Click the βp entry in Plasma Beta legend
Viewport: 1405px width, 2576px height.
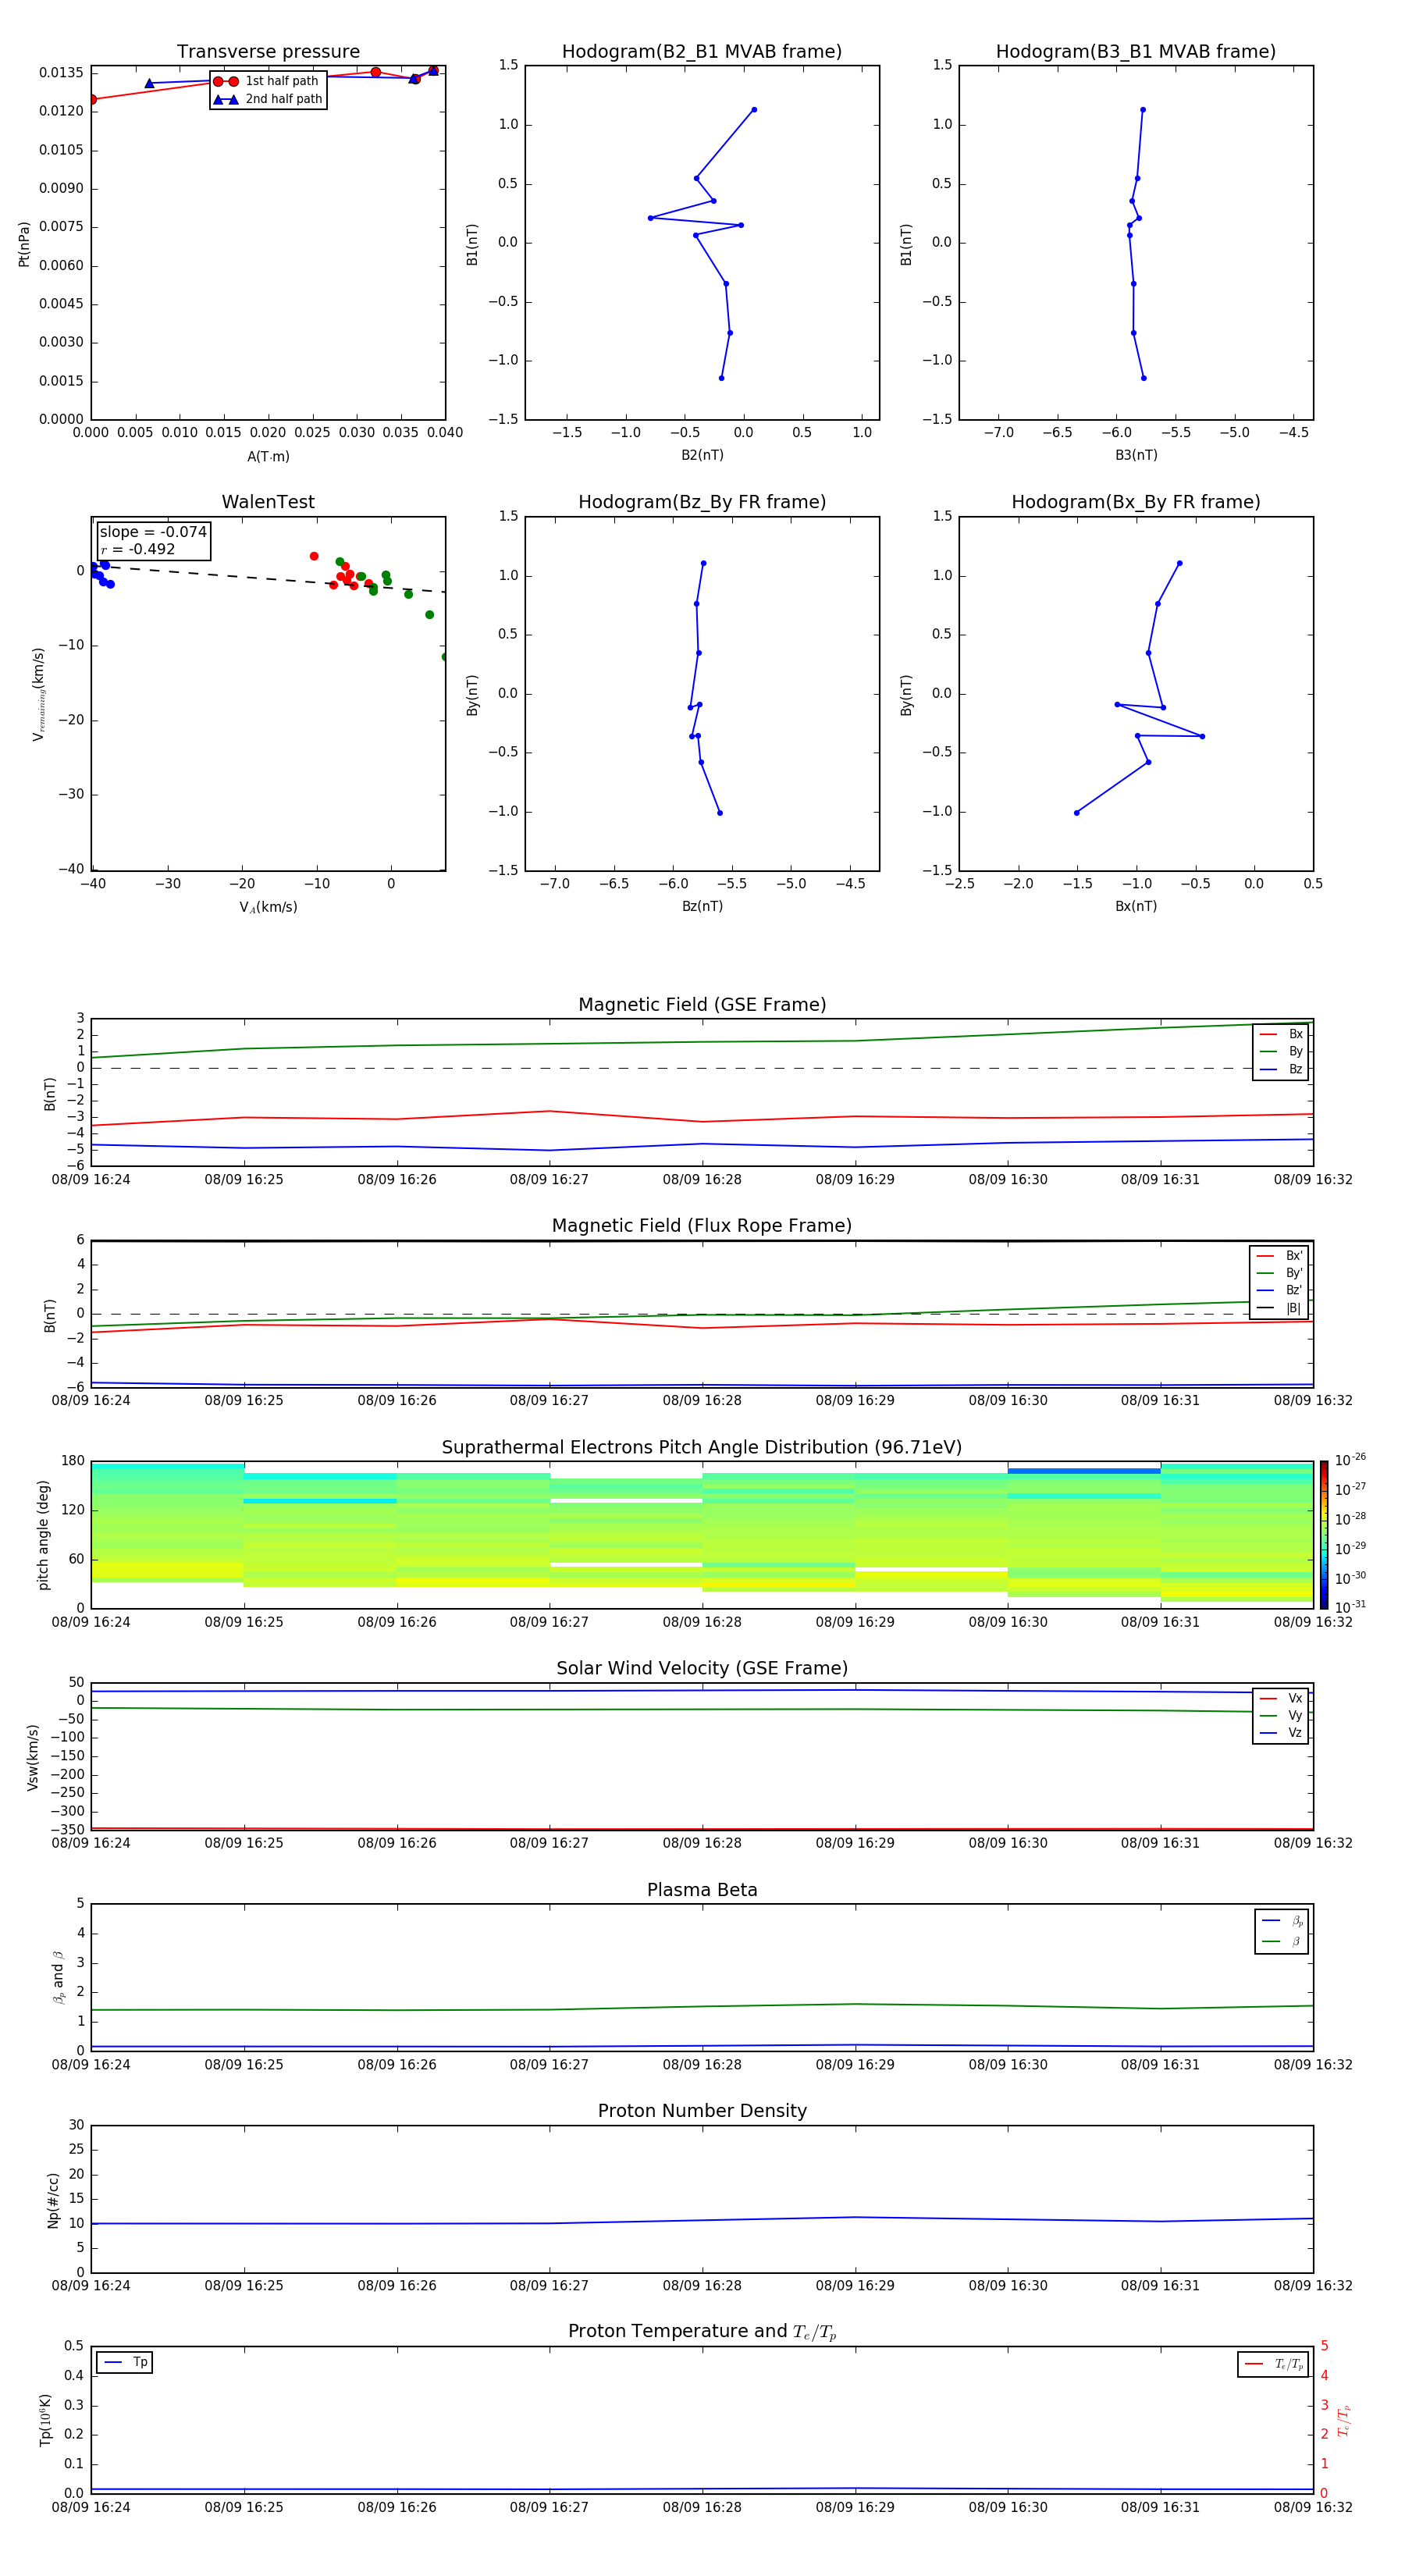coord(1283,1921)
